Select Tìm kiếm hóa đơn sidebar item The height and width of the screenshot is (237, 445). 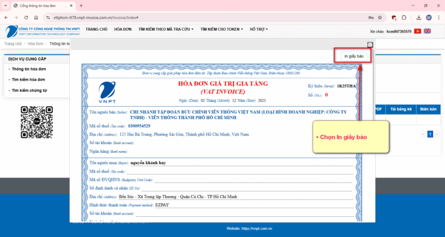pos(28,80)
